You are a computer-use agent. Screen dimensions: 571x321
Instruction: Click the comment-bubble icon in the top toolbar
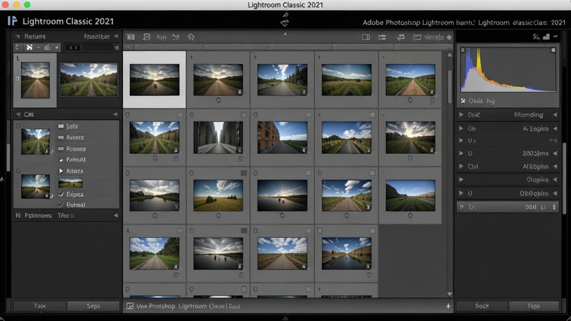(400, 37)
